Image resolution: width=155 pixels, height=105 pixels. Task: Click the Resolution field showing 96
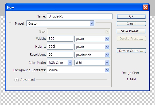coord(60,55)
